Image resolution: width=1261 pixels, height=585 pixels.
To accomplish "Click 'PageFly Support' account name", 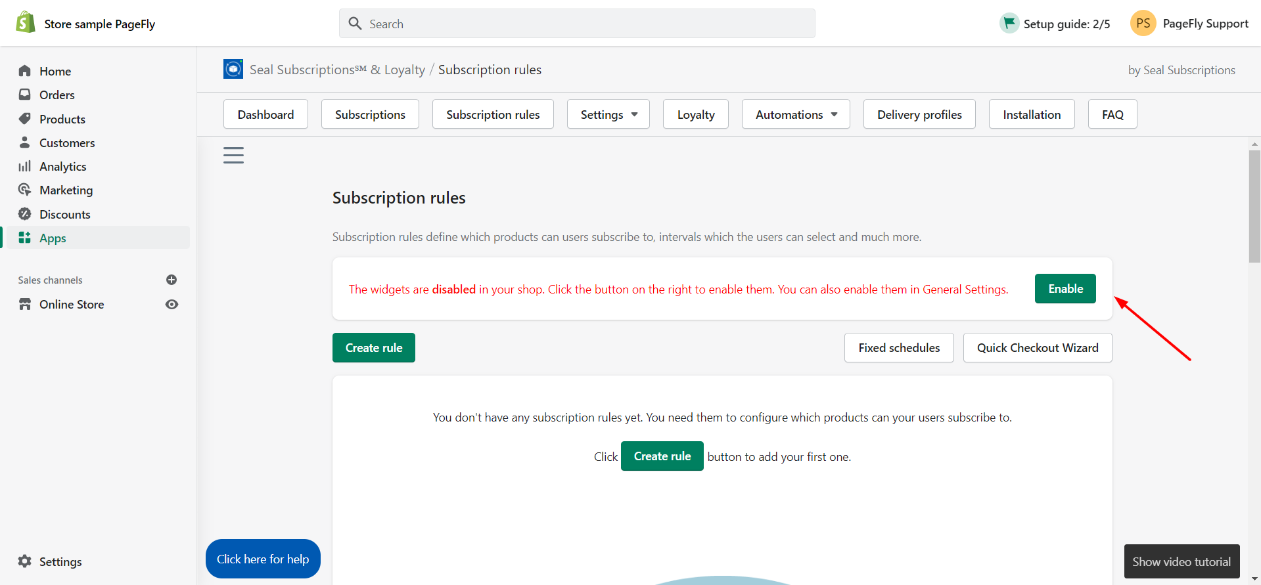I will (x=1205, y=24).
